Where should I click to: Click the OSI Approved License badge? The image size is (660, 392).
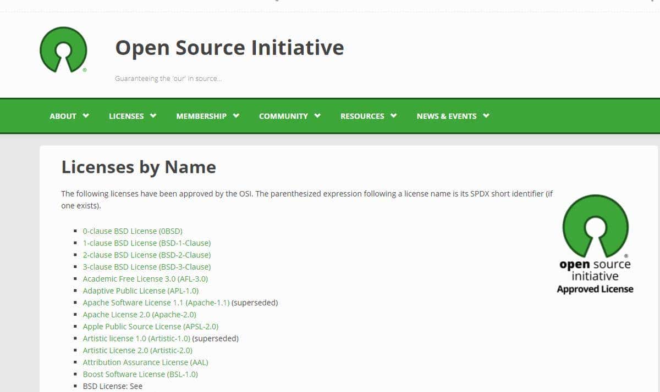pyautogui.click(x=595, y=244)
